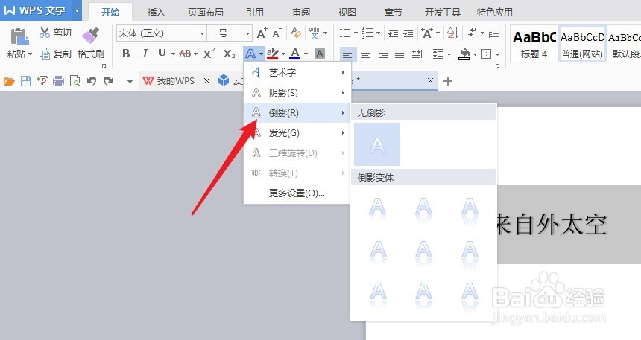This screenshot has height=340, width=641.
Task: Expand the font color dropdown arrow
Action: click(x=306, y=54)
